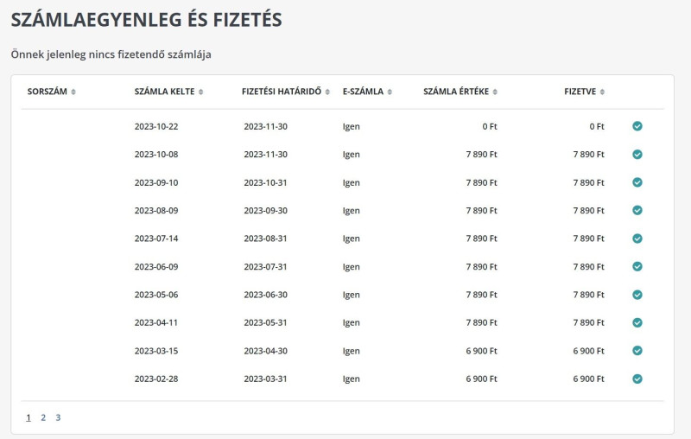Sort invoices by Számla kelte date
This screenshot has width=691, height=439.
(169, 92)
